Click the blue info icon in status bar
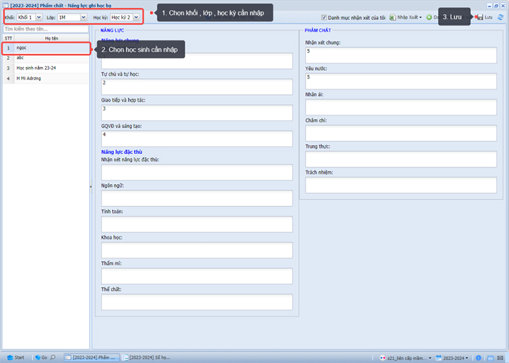The height and width of the screenshot is (363, 509). pyautogui.click(x=478, y=357)
